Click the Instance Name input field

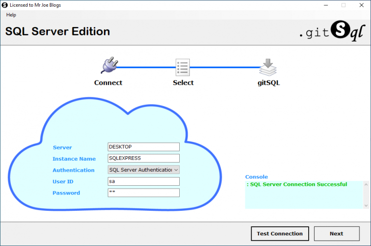click(x=143, y=158)
